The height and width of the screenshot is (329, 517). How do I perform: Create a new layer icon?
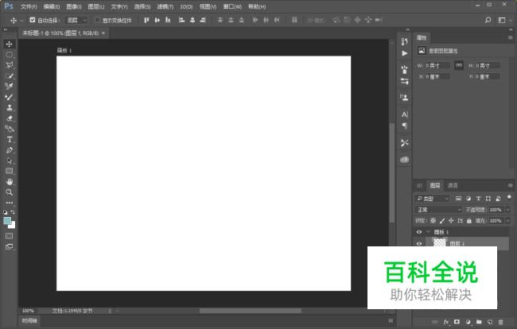click(490, 322)
